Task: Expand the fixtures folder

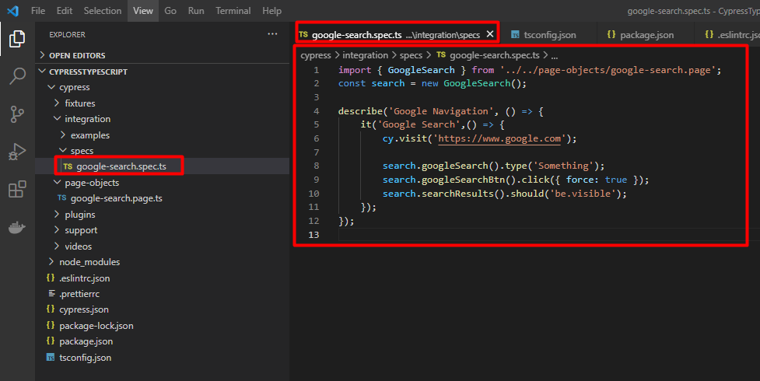Action: click(80, 103)
